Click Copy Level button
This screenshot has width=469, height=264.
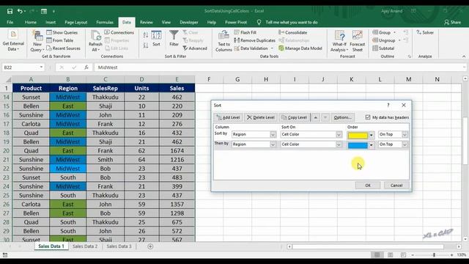294,117
